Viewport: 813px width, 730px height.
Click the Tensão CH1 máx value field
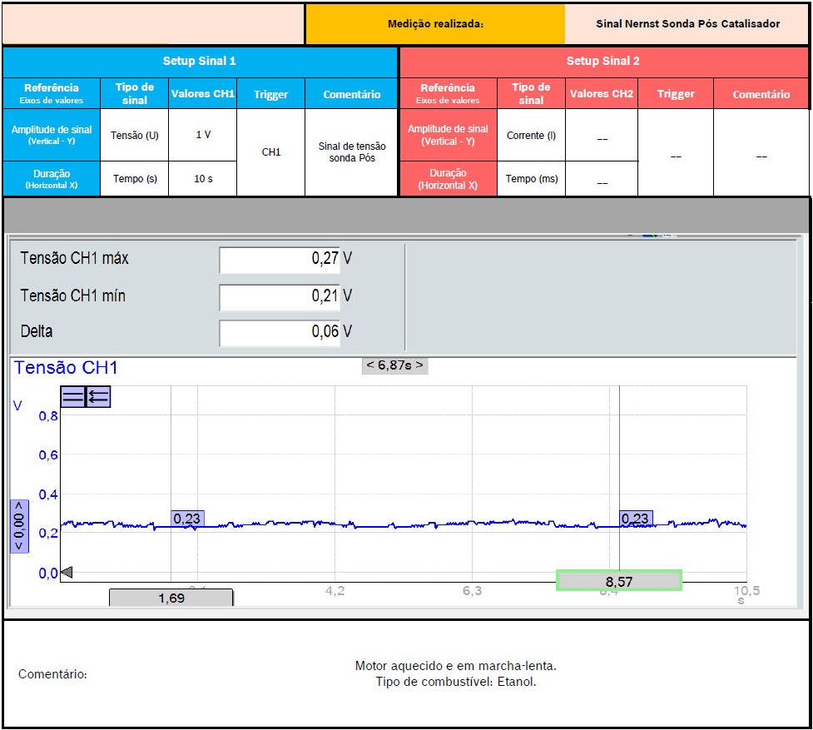click(280, 259)
